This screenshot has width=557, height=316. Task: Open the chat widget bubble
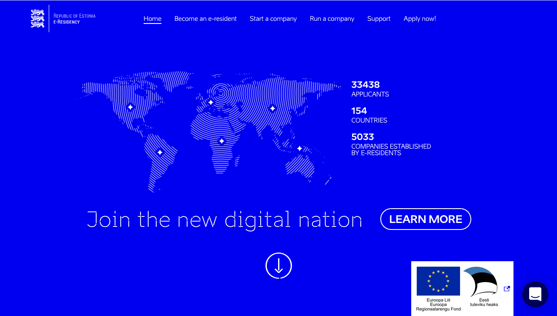(535, 294)
